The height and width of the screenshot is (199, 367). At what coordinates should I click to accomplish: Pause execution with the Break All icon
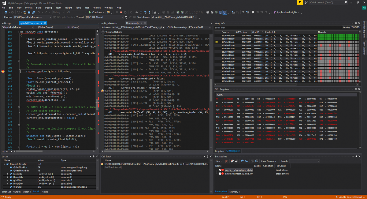pos(117,12)
